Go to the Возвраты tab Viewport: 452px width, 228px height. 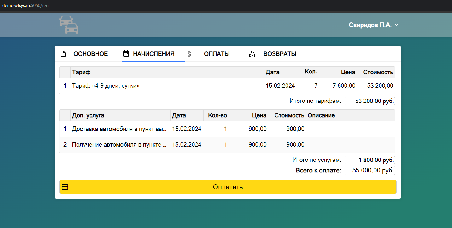point(280,54)
